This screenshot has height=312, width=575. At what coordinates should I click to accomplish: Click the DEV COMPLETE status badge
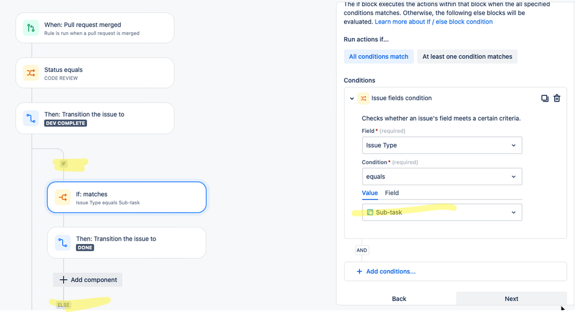point(66,123)
